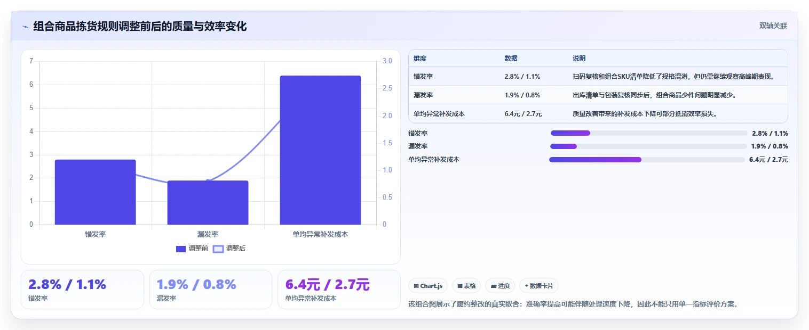Click the 错发率 progress bar
The image size is (809, 330).
tap(649, 133)
